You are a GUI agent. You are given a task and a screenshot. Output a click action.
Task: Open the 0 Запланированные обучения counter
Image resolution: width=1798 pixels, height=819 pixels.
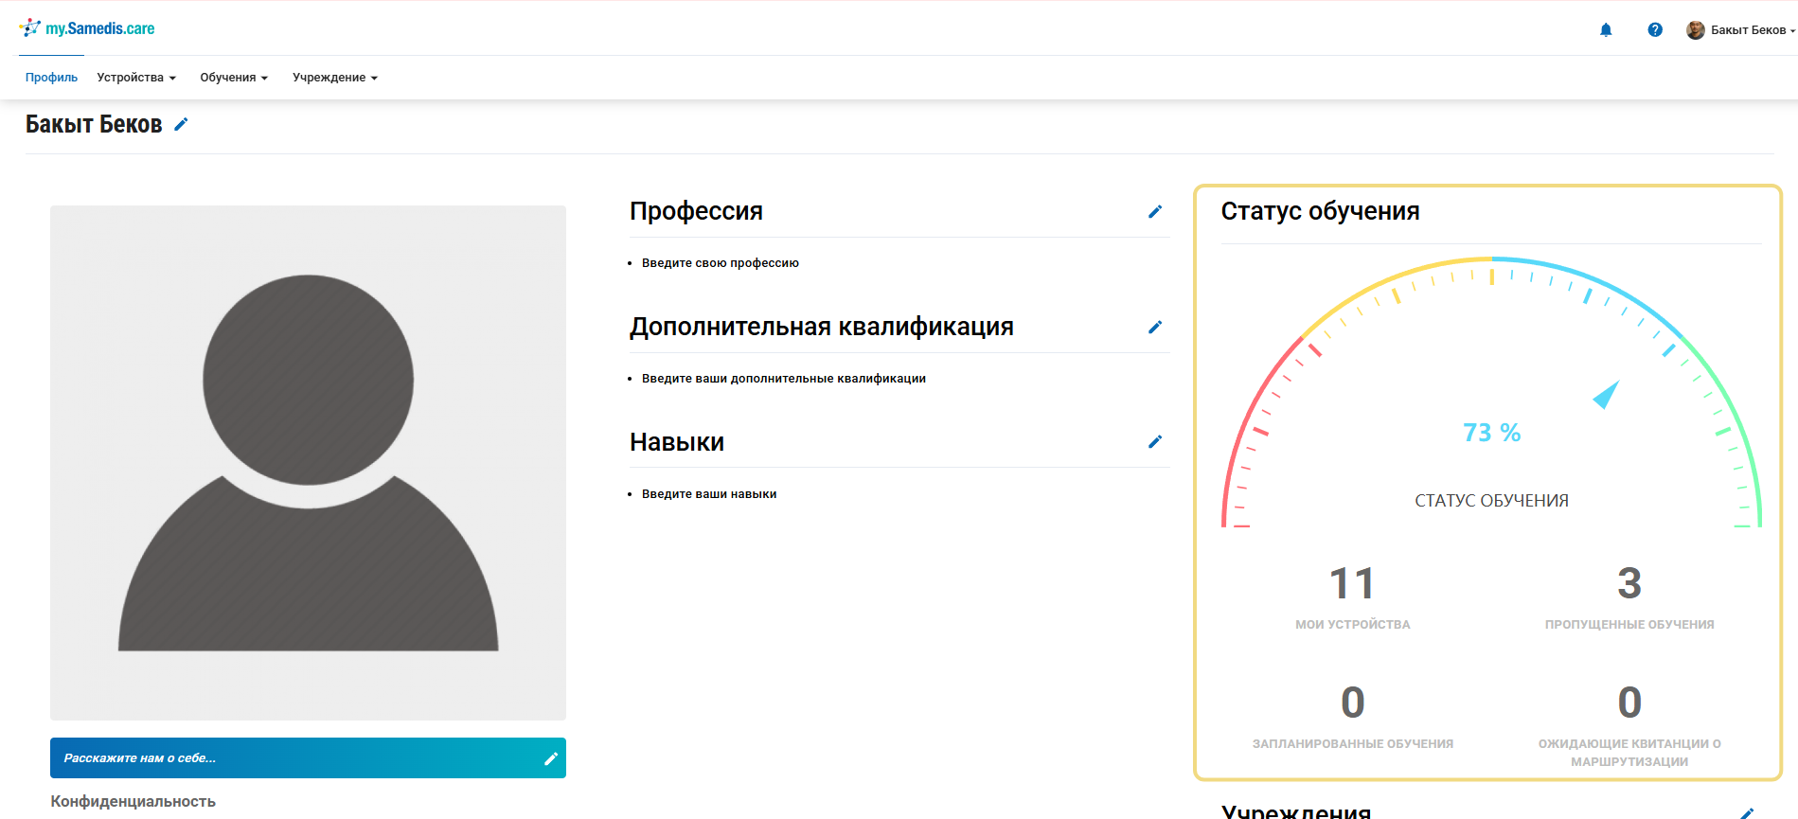point(1352,716)
